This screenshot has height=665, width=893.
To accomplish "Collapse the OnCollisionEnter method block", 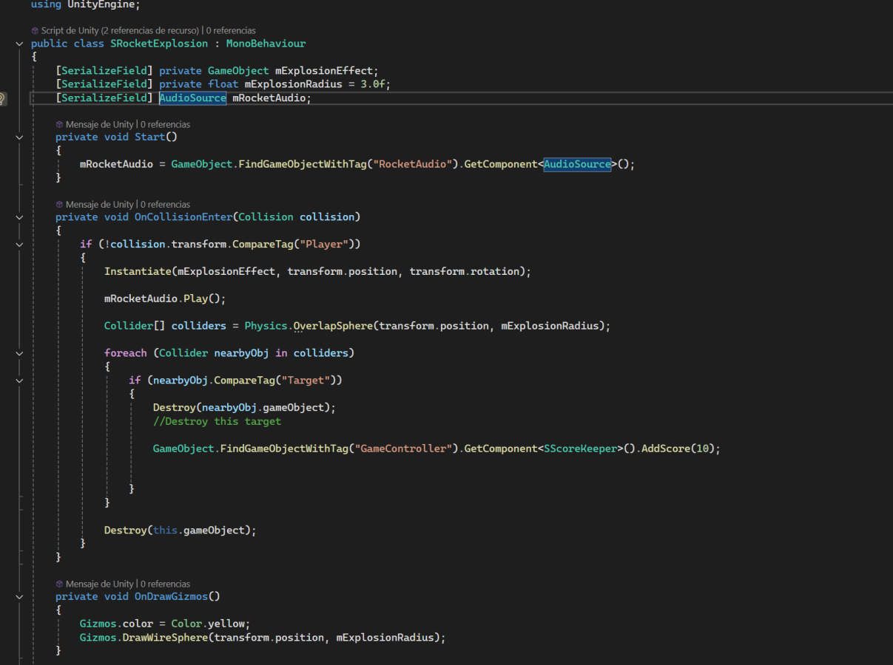I will [19, 216].
